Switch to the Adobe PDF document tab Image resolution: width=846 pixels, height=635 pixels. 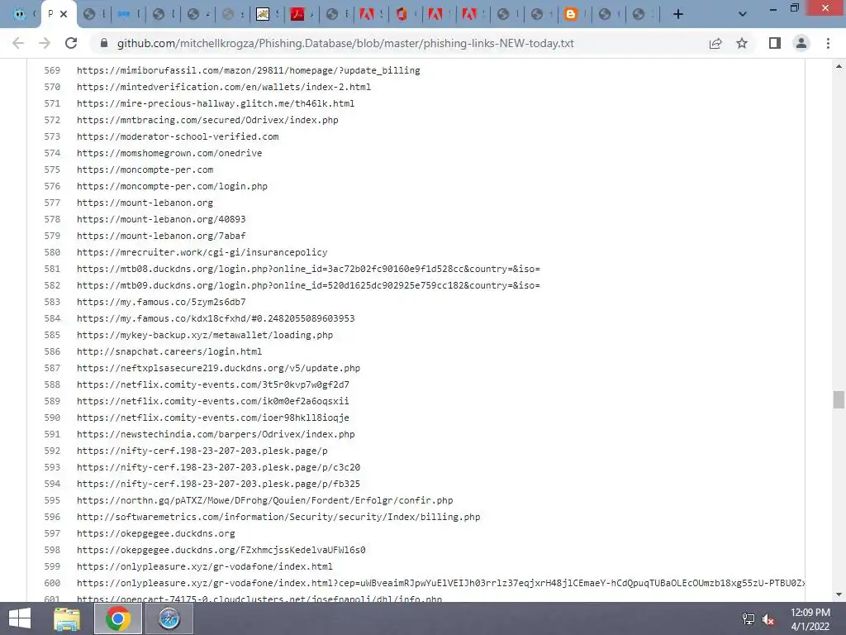[x=297, y=15]
